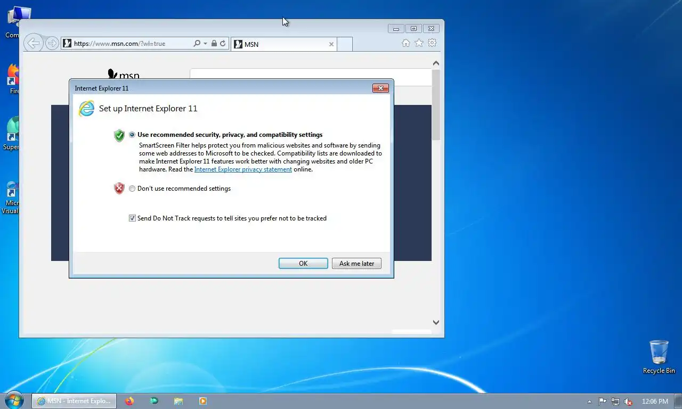Click the search magnifier in address bar
Image resolution: width=682 pixels, height=409 pixels.
[x=197, y=44]
